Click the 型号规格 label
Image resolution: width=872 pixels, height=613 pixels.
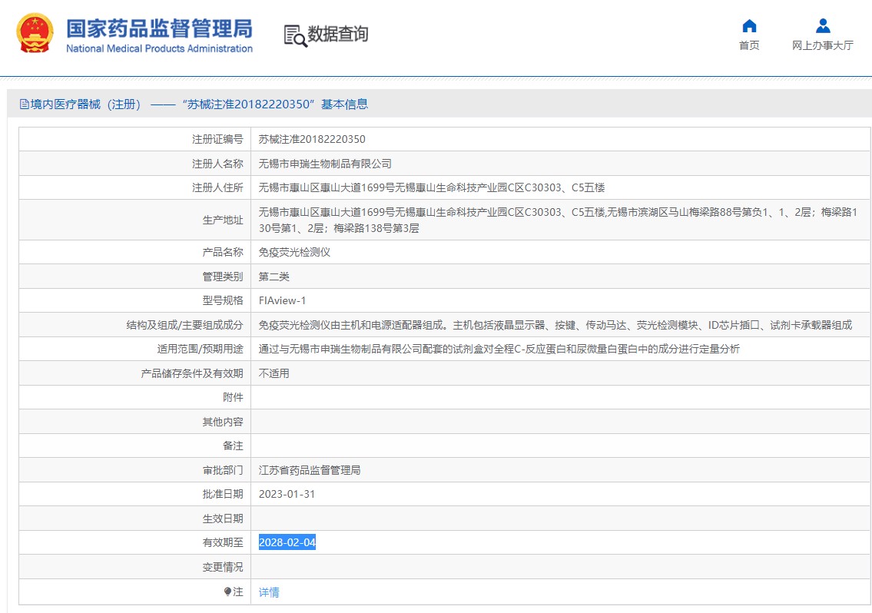pyautogui.click(x=223, y=300)
